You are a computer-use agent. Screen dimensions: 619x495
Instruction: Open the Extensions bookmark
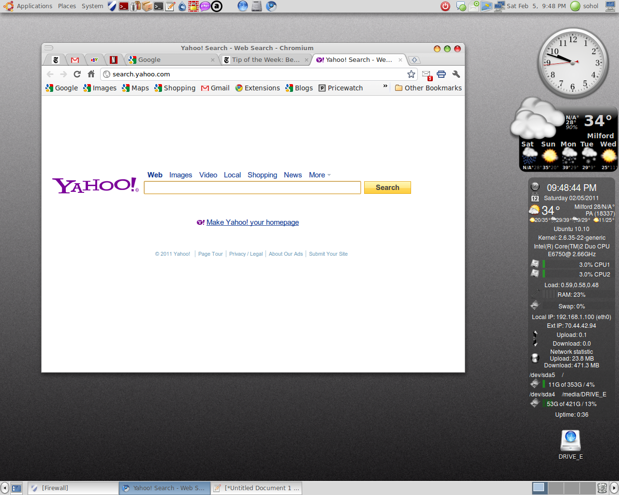pyautogui.click(x=258, y=88)
